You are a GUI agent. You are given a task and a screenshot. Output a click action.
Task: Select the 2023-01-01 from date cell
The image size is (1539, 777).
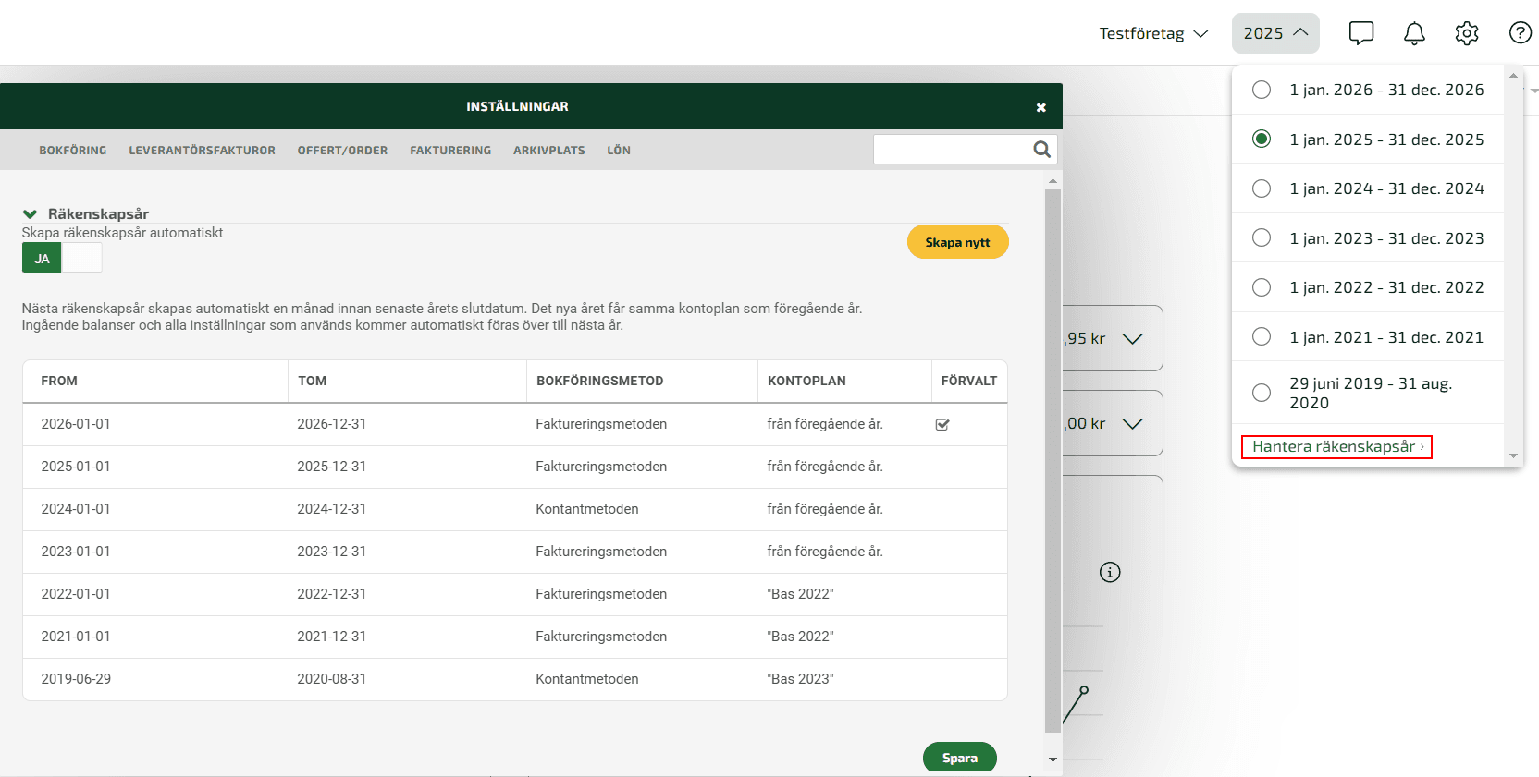(76, 552)
